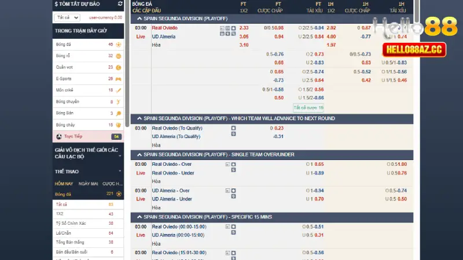Viewport: 463px width, 260px height.
Task: Click the refresh icon beside Tóm Tắt Dự Báo
Action: point(120,3)
